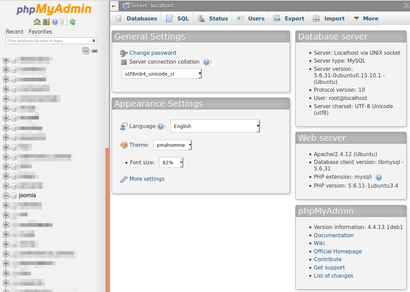Click the filter databases input field
The image size is (410, 292).
48,41
